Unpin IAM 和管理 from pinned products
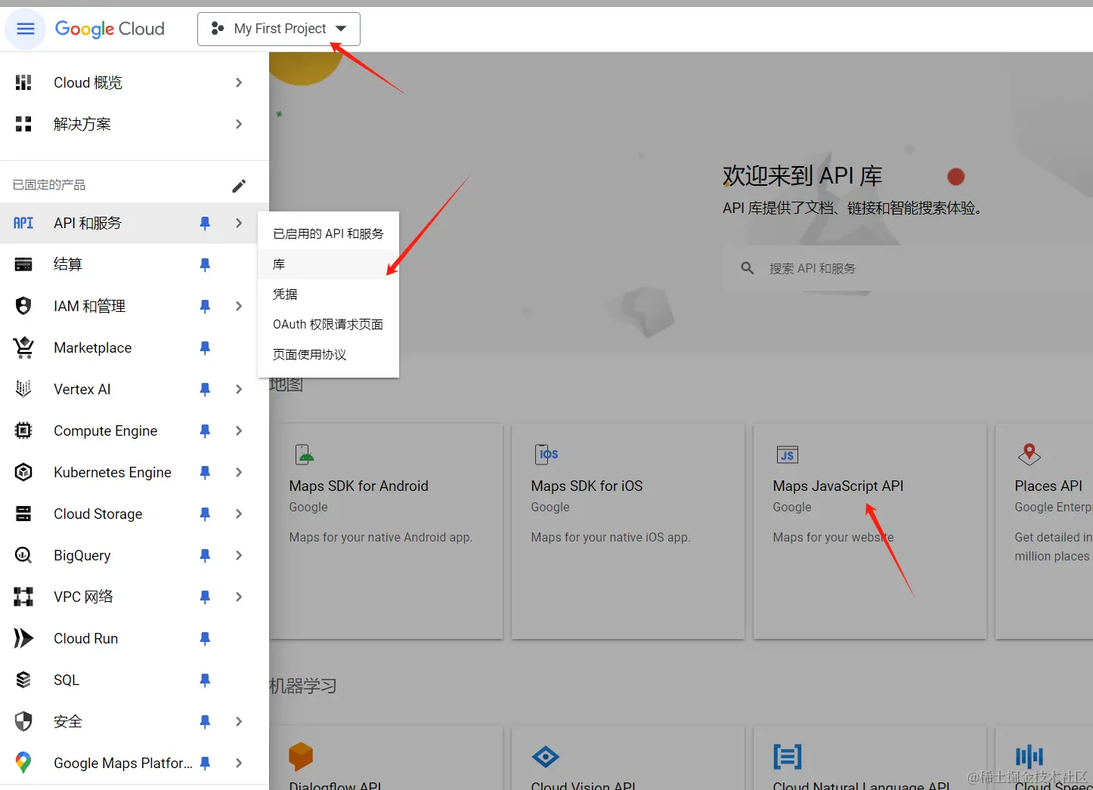The height and width of the screenshot is (790, 1093). [x=205, y=306]
